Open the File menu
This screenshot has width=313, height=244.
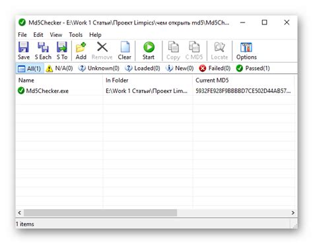[x=22, y=35]
